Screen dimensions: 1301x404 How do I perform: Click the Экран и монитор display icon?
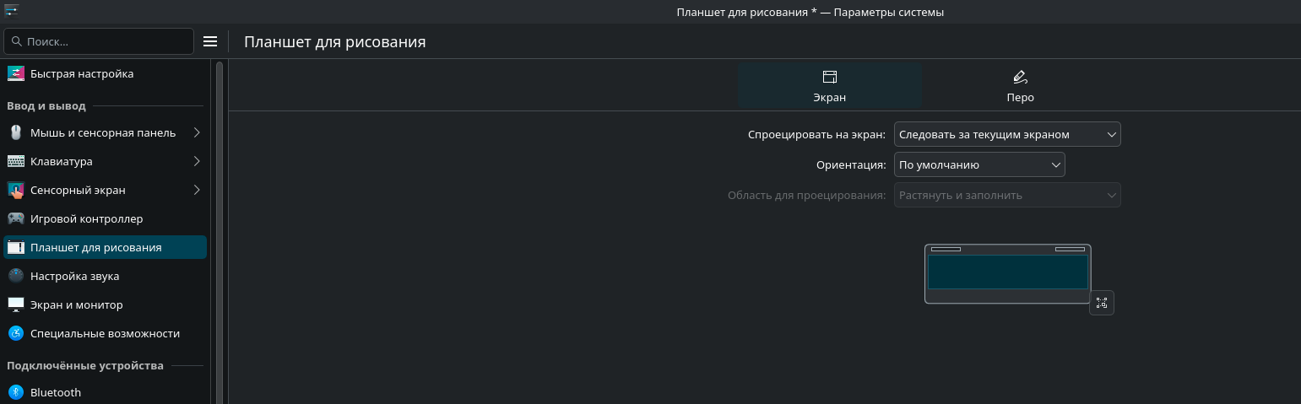tap(16, 304)
